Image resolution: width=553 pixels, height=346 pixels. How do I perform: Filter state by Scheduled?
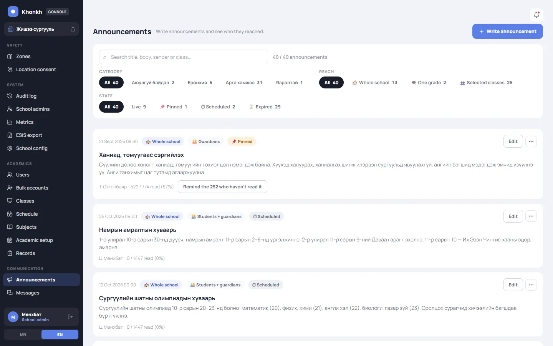218,107
